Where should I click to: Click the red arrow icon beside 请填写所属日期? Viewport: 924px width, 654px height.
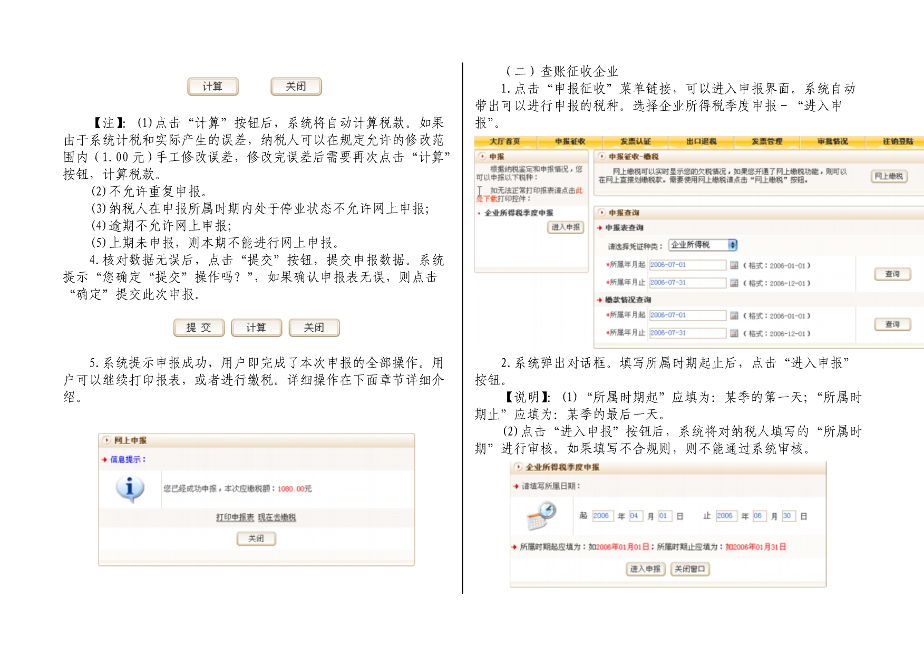tap(516, 486)
